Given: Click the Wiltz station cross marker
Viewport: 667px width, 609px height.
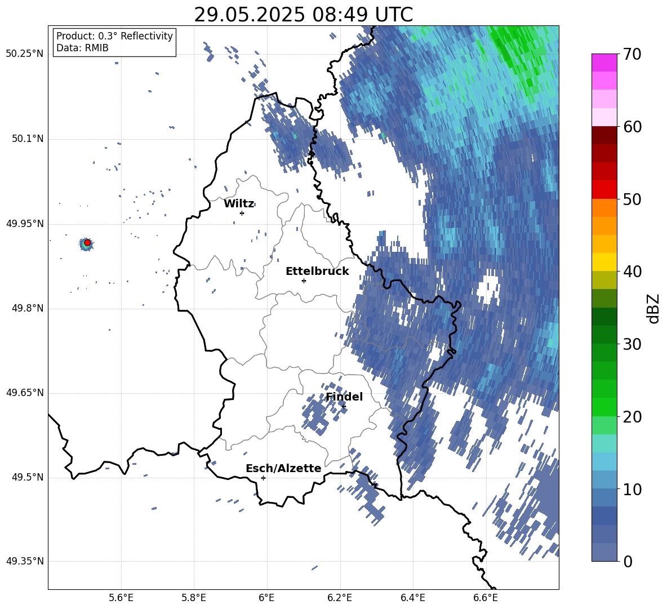Looking at the screenshot, I should [x=242, y=213].
